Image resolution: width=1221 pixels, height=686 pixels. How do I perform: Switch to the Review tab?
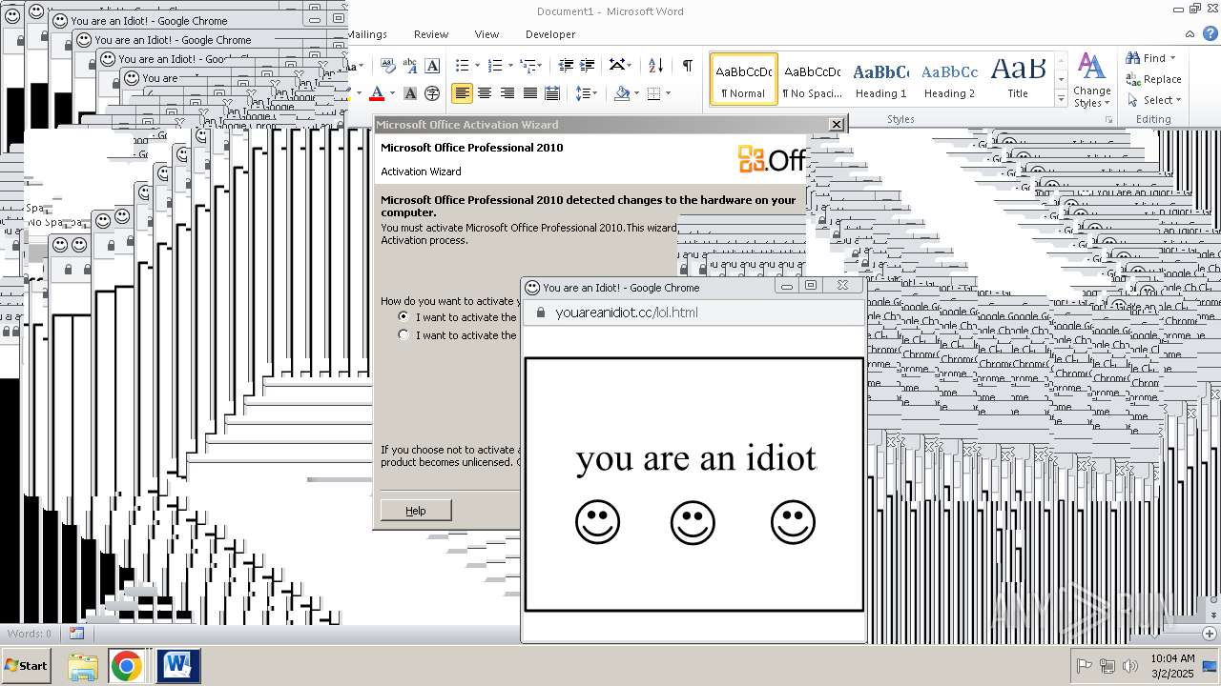pyautogui.click(x=430, y=34)
